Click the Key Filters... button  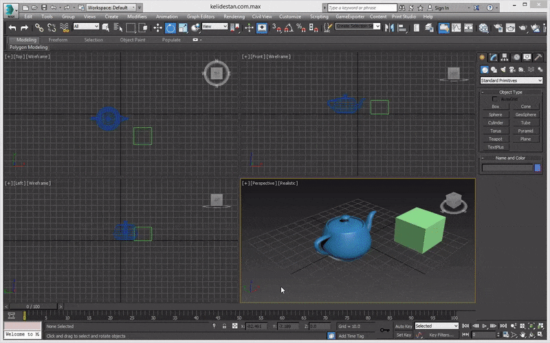441,335
